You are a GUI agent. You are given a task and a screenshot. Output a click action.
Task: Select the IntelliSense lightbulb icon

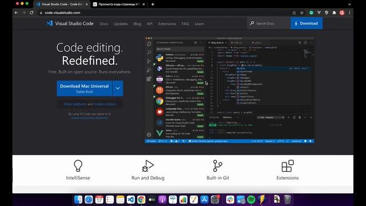click(78, 165)
